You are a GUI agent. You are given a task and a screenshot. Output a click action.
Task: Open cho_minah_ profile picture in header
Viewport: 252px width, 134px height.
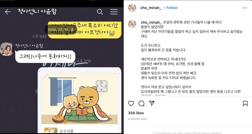tap(132, 8)
